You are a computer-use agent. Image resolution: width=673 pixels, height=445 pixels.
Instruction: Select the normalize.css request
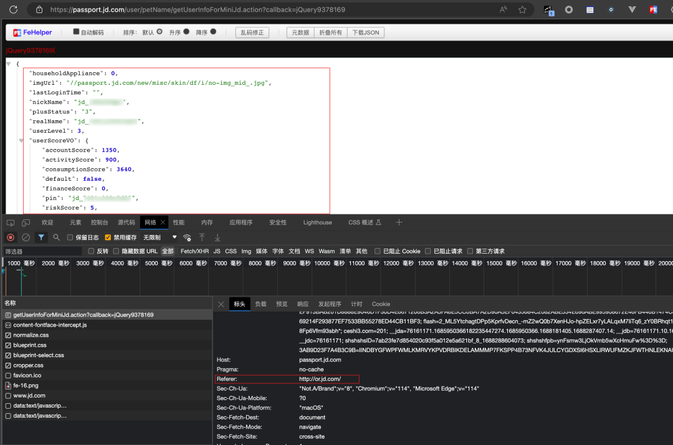[x=107, y=335]
